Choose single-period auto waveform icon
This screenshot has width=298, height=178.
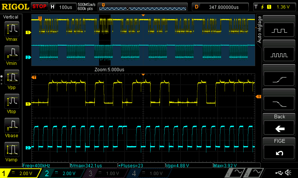(279, 30)
